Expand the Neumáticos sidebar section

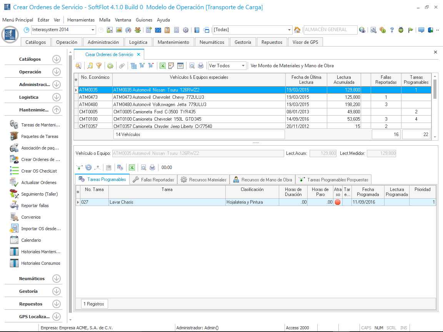point(57,279)
